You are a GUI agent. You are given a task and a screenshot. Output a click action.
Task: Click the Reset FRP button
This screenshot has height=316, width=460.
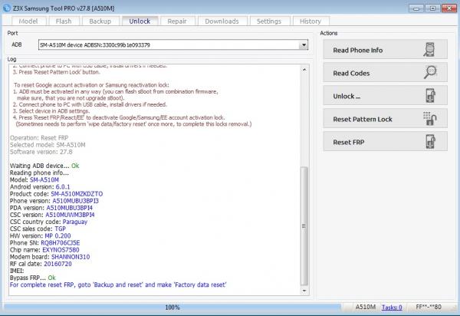385,142
